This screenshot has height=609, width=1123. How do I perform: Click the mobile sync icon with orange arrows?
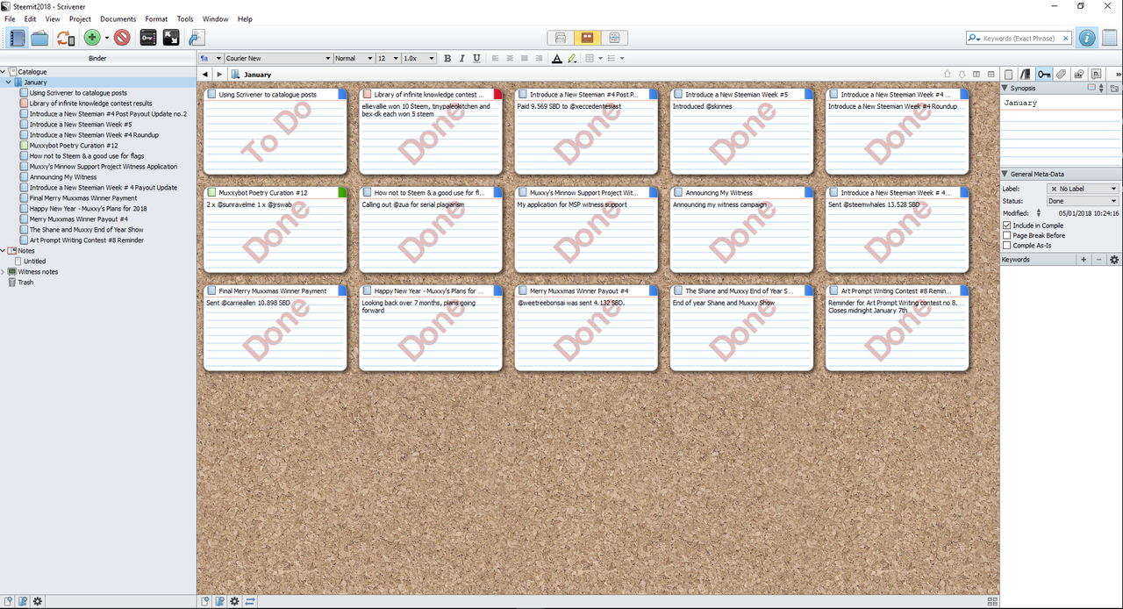(65, 38)
